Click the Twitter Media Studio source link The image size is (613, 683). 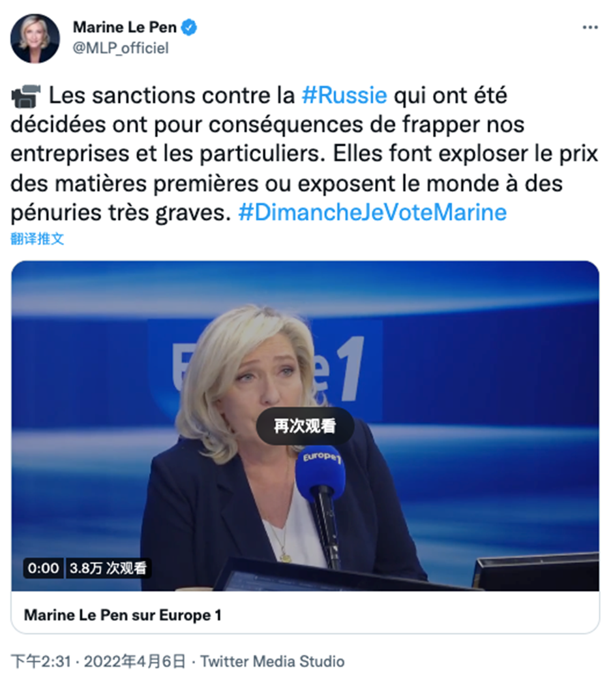pyautogui.click(x=273, y=661)
